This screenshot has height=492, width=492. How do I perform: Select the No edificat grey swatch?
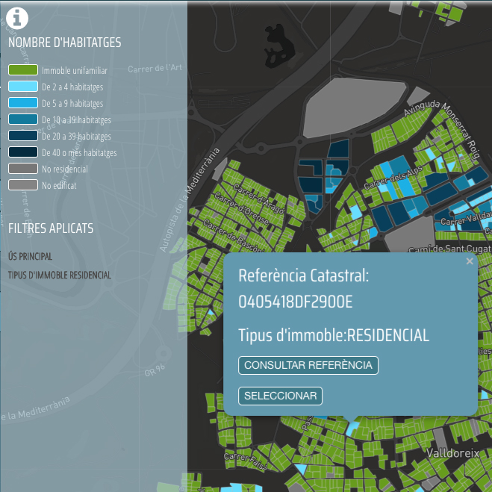(x=23, y=185)
